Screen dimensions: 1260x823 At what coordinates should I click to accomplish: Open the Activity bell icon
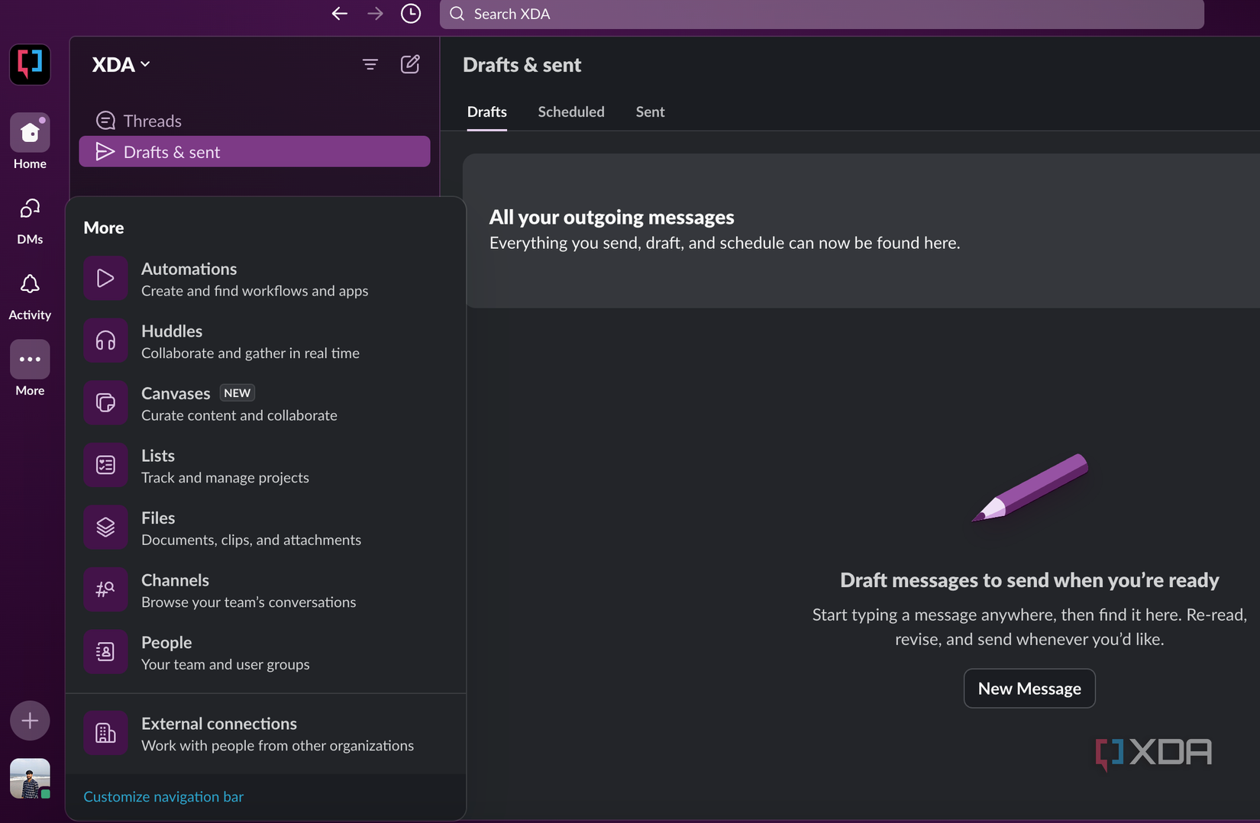tap(30, 286)
